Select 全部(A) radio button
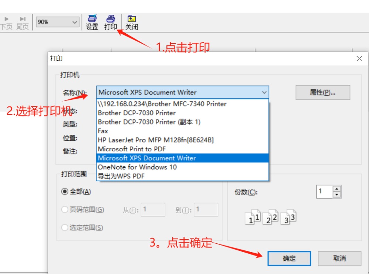The width and height of the screenshot is (369, 274). click(x=65, y=192)
